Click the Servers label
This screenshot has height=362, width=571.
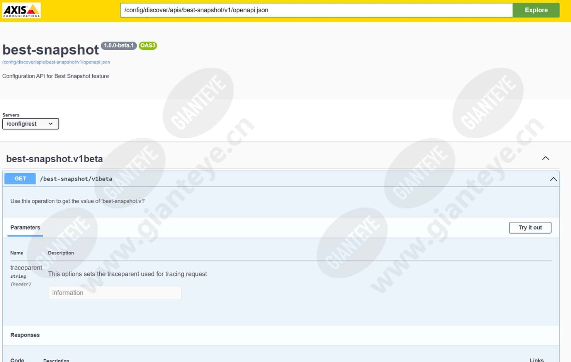[11, 115]
